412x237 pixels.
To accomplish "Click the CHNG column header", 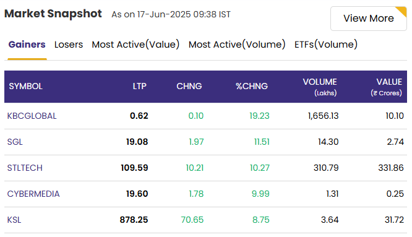I will [x=189, y=86].
